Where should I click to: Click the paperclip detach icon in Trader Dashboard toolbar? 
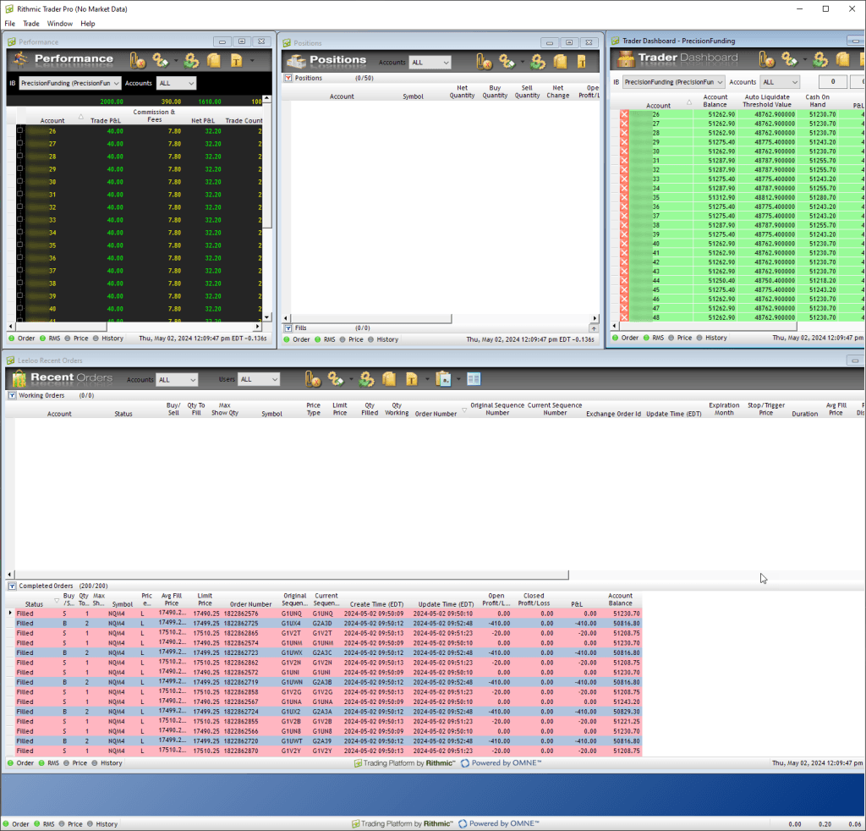coord(766,59)
